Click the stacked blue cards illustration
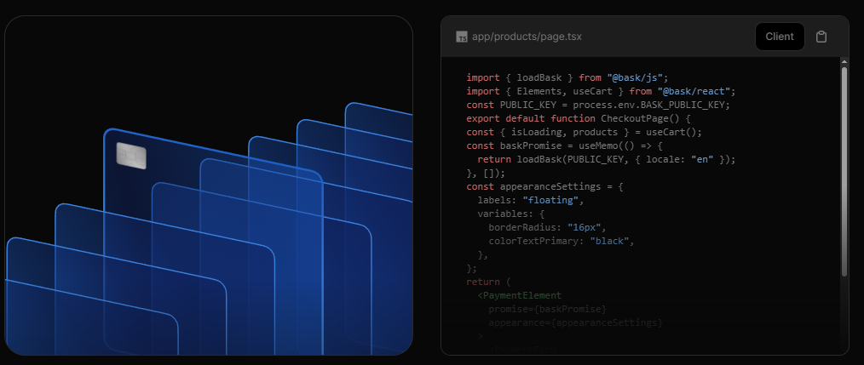Screen dimensions: 864x365 209,185
